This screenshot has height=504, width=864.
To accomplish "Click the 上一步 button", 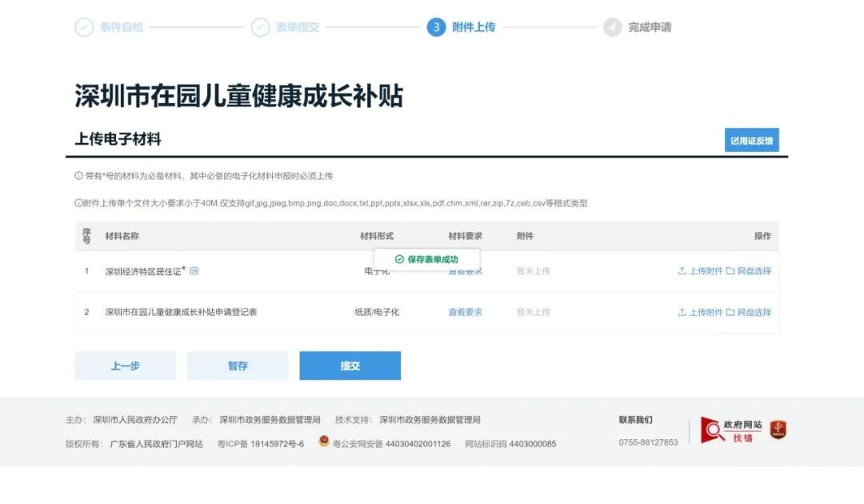I will [x=125, y=366].
